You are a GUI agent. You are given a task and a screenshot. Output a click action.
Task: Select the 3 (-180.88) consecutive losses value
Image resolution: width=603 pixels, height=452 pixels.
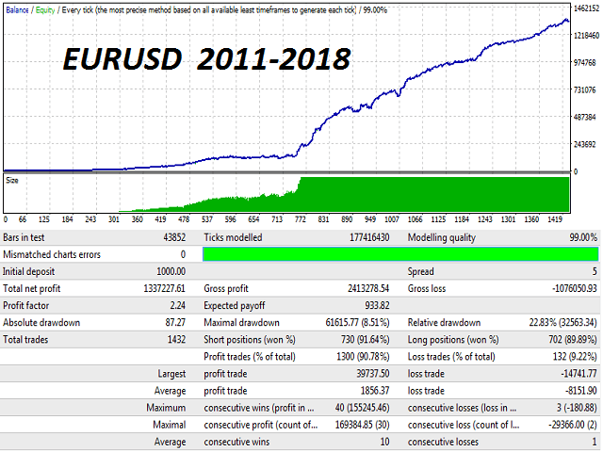[x=576, y=408]
